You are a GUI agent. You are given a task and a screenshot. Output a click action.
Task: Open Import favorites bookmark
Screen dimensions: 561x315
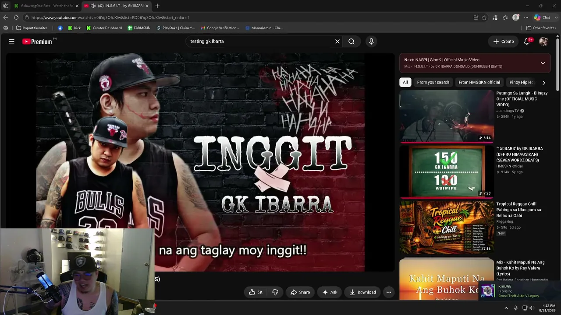pos(32,28)
